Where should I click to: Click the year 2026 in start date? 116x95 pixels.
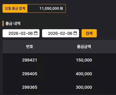[x=13, y=33]
